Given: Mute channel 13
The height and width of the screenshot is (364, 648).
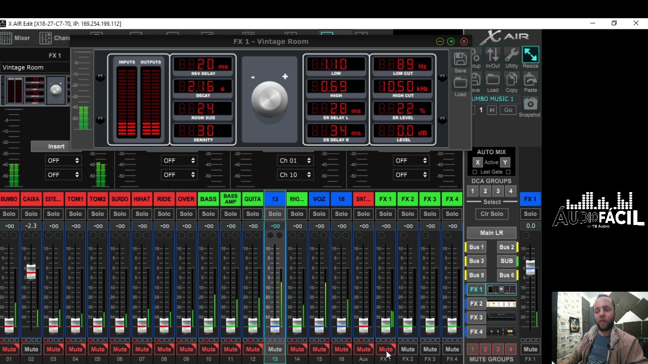Looking at the screenshot, I should [x=275, y=349].
